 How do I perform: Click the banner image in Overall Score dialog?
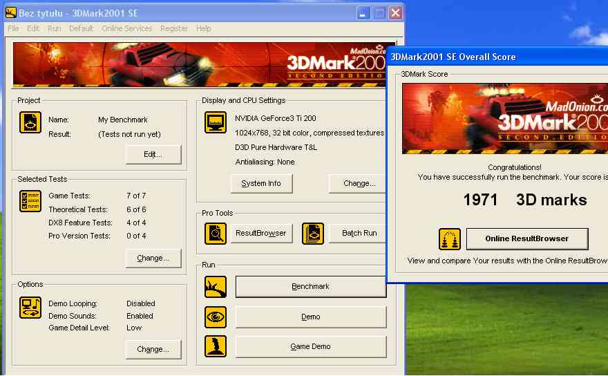(505, 119)
